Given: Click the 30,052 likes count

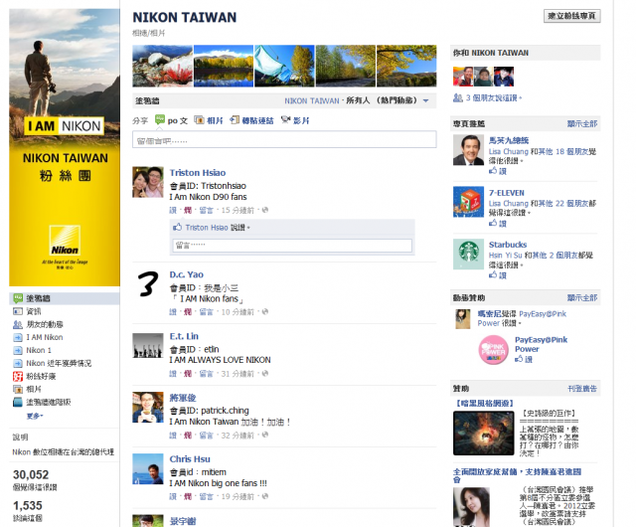Looking at the screenshot, I should pos(31,474).
